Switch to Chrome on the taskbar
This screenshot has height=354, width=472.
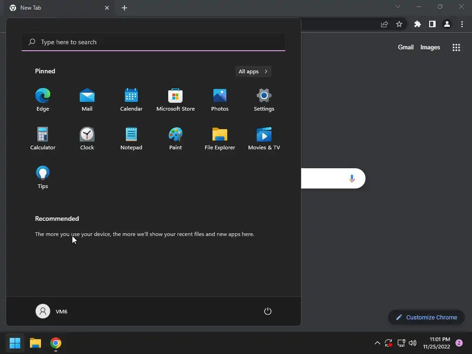[56, 343]
